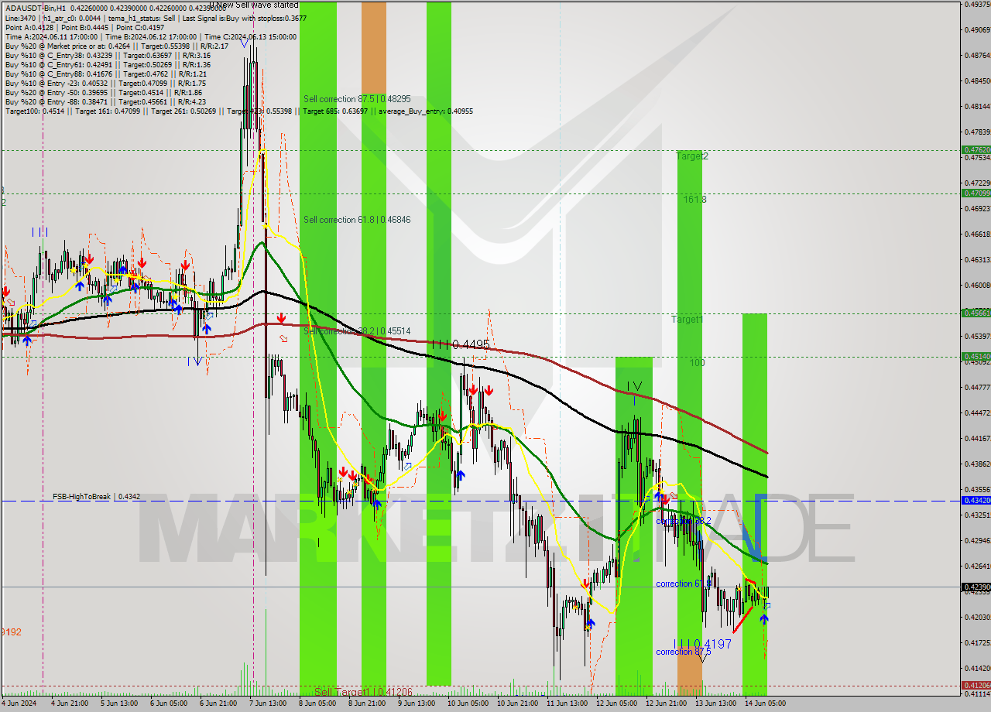Click the 'Sell Target | 0.41206' label

pos(364,691)
